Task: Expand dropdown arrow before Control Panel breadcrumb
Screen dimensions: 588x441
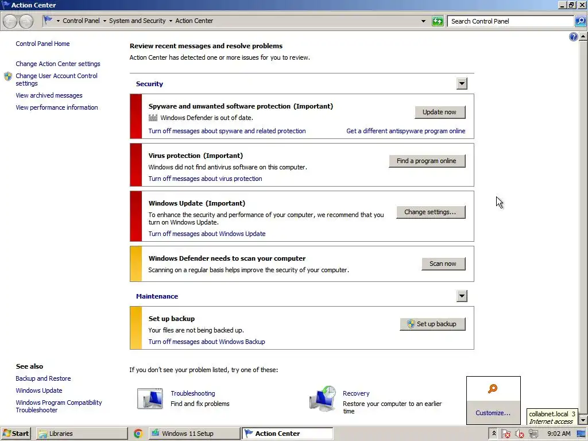Action: click(58, 21)
